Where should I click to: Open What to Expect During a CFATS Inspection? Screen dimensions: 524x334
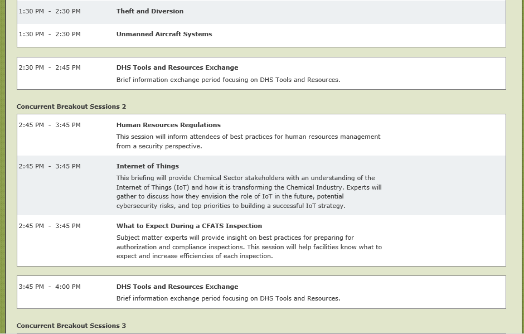click(x=189, y=226)
